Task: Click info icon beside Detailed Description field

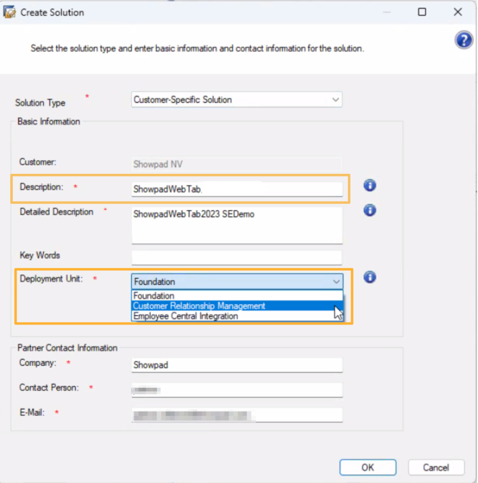Action: [x=370, y=211]
